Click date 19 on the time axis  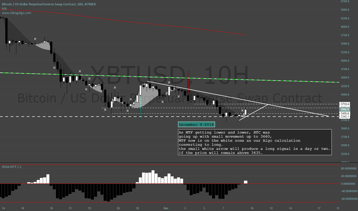point(51,208)
